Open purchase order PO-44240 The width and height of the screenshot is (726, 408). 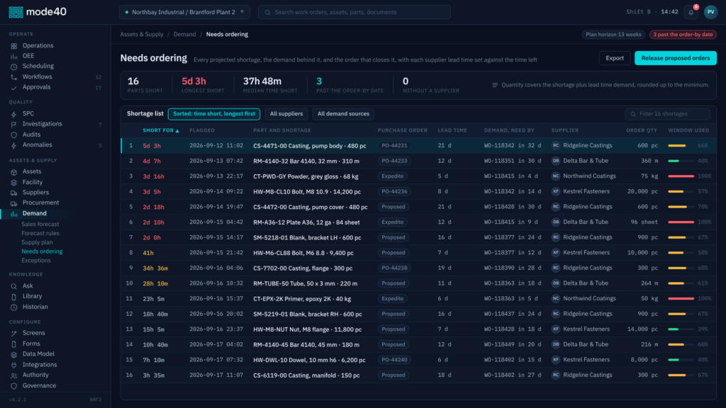point(394,359)
